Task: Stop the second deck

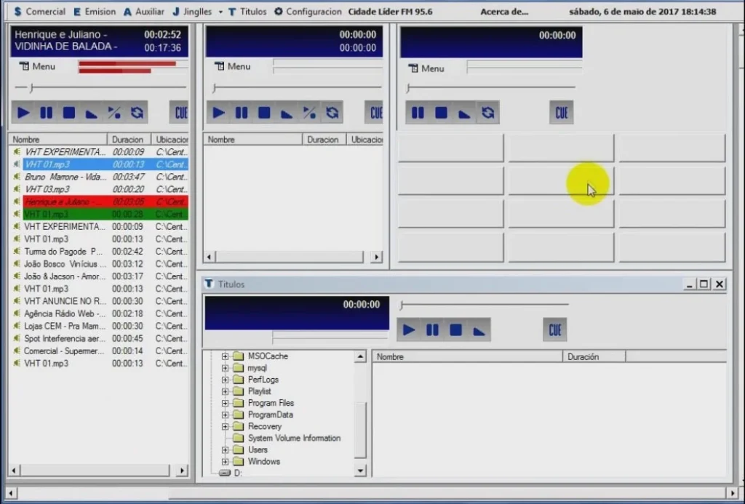Action: (x=264, y=113)
